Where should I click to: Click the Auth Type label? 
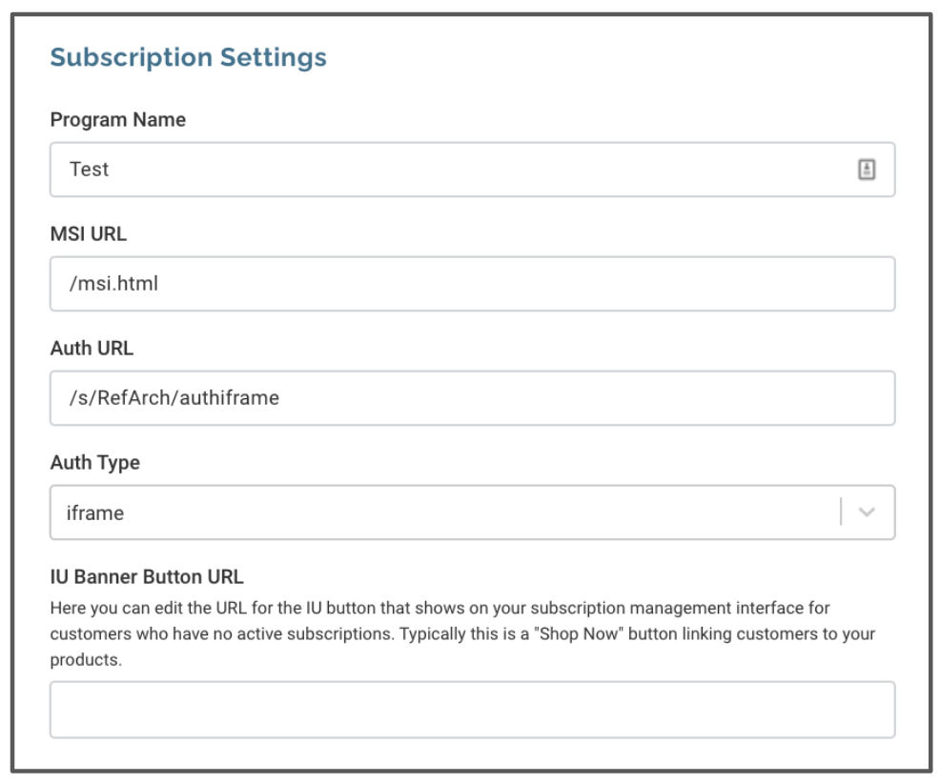(x=94, y=463)
